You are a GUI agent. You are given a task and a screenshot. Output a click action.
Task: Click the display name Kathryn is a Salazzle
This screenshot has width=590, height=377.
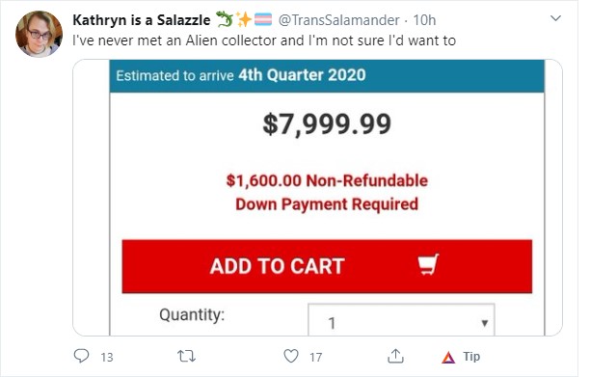pos(142,20)
